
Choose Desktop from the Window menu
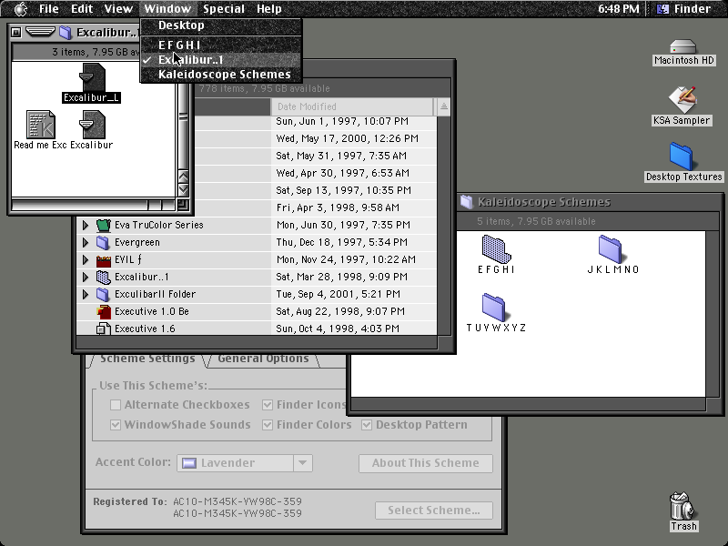pos(221,25)
